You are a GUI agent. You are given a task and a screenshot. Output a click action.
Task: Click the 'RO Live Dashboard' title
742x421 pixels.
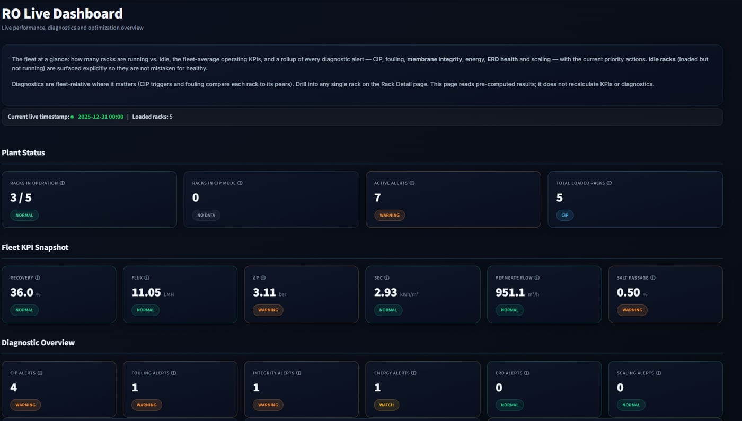tap(62, 14)
